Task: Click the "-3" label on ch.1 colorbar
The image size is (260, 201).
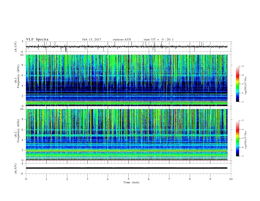Action: click(x=242, y=66)
